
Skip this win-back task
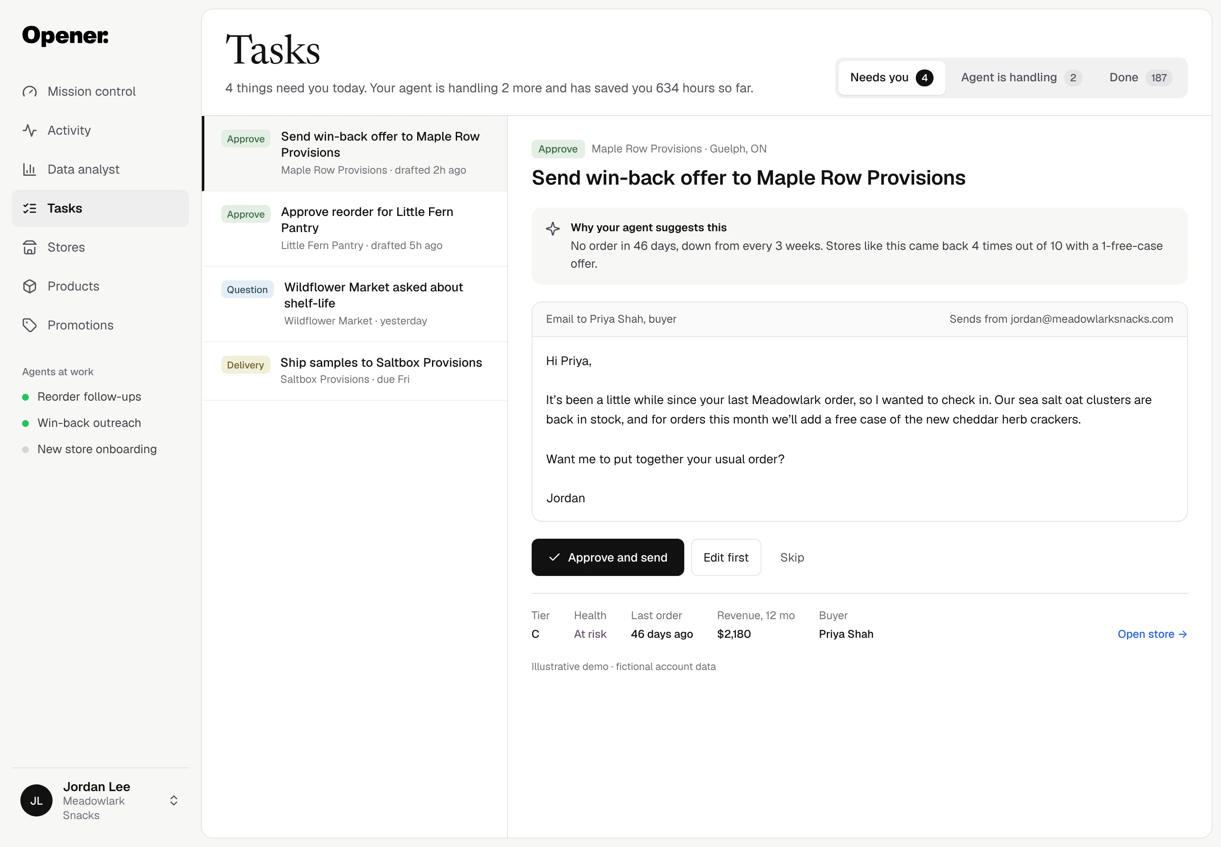(792, 557)
